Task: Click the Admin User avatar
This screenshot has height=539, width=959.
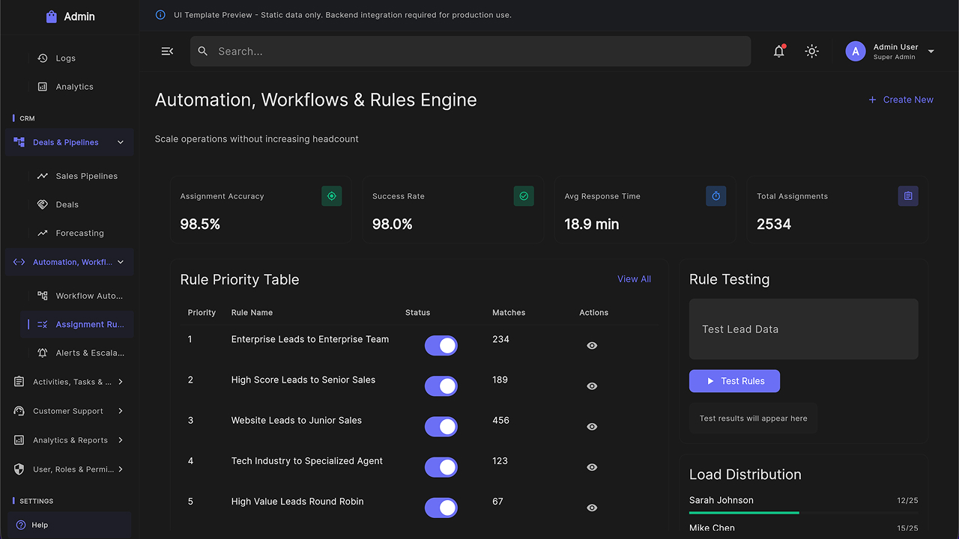Action: point(856,51)
